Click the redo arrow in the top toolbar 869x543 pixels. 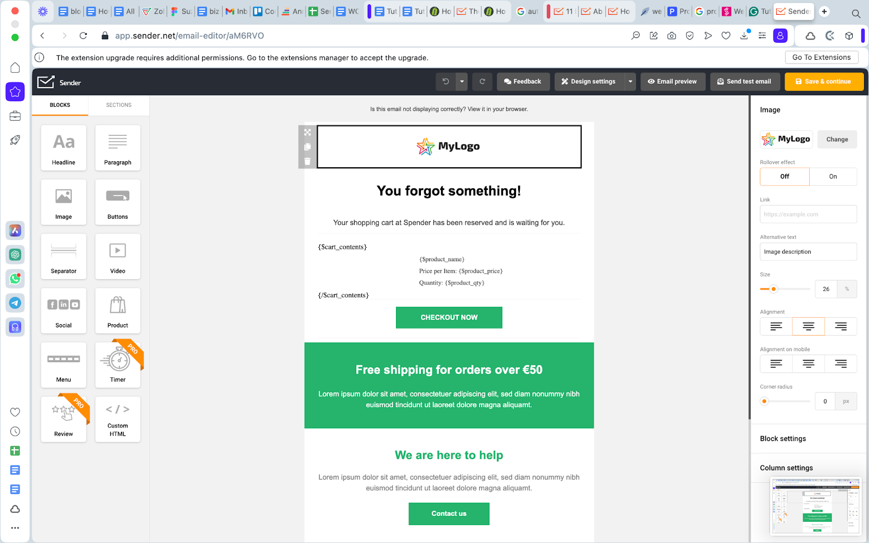(x=482, y=81)
